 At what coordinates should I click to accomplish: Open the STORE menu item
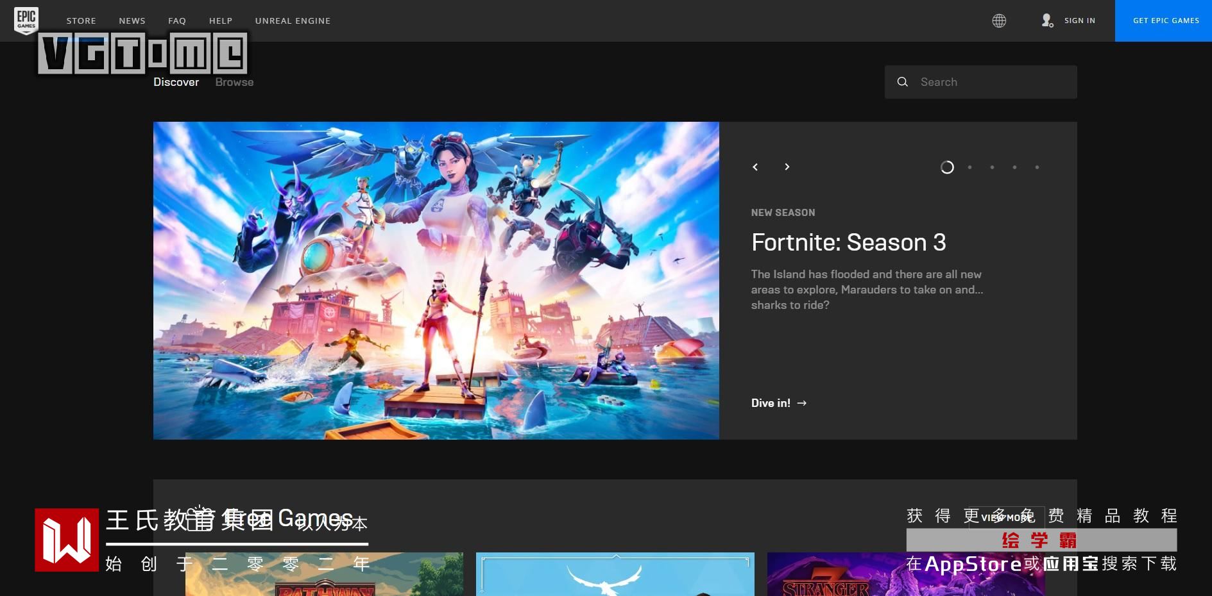click(x=81, y=21)
